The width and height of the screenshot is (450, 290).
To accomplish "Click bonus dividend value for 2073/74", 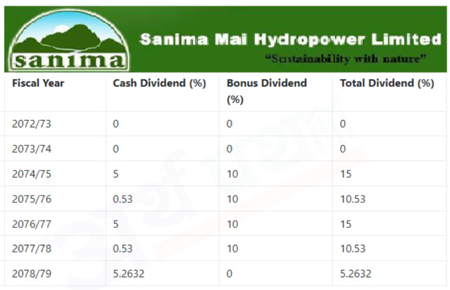I will tap(229, 149).
